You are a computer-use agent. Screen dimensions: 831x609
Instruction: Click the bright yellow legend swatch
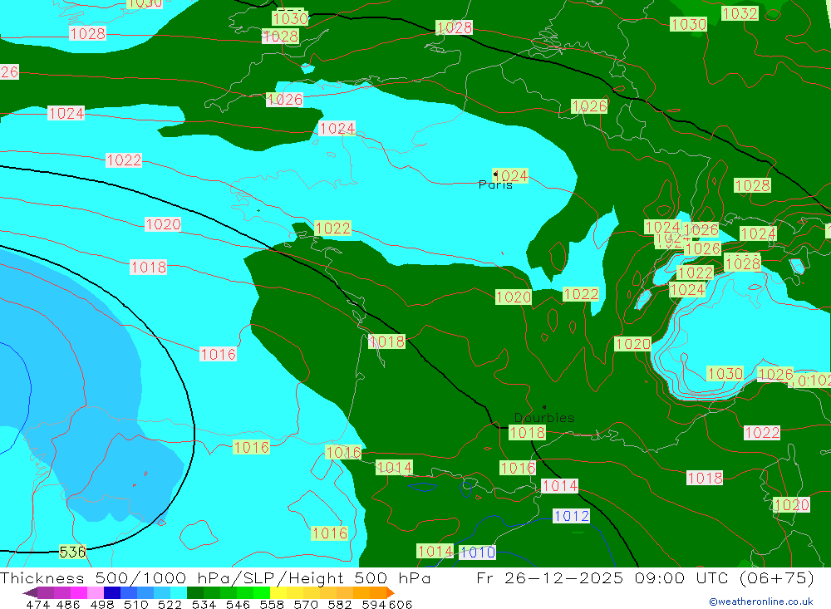278,592
